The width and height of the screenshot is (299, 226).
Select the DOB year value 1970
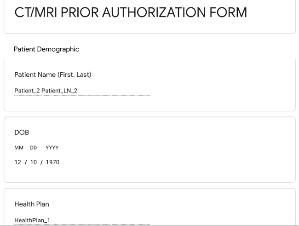[52, 162]
